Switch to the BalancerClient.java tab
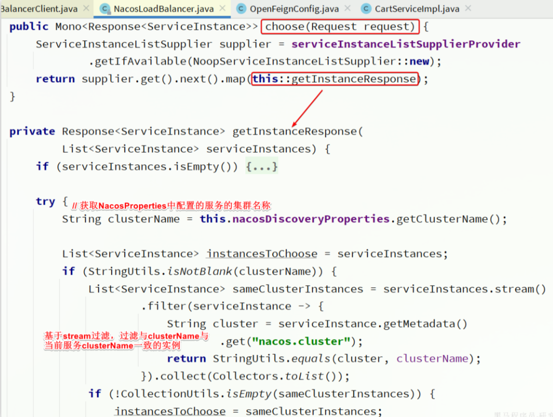The width and height of the screenshot is (553, 417). 39,9
